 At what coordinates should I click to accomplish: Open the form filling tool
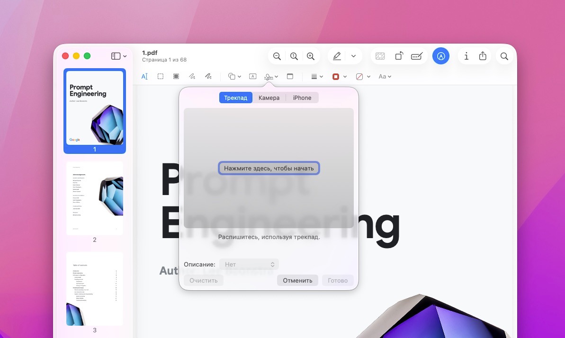coord(417,56)
